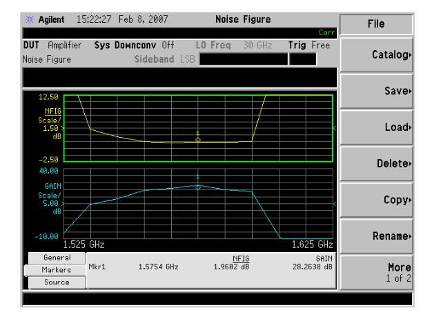Click the Trig Free indicator
432x321 pixels.
(309, 44)
